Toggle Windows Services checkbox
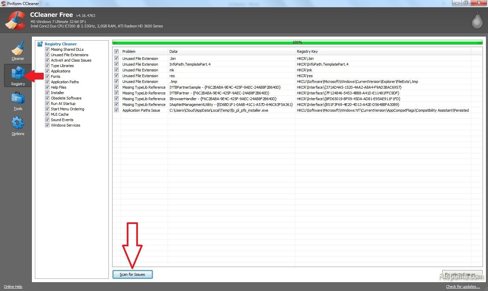 (47, 125)
